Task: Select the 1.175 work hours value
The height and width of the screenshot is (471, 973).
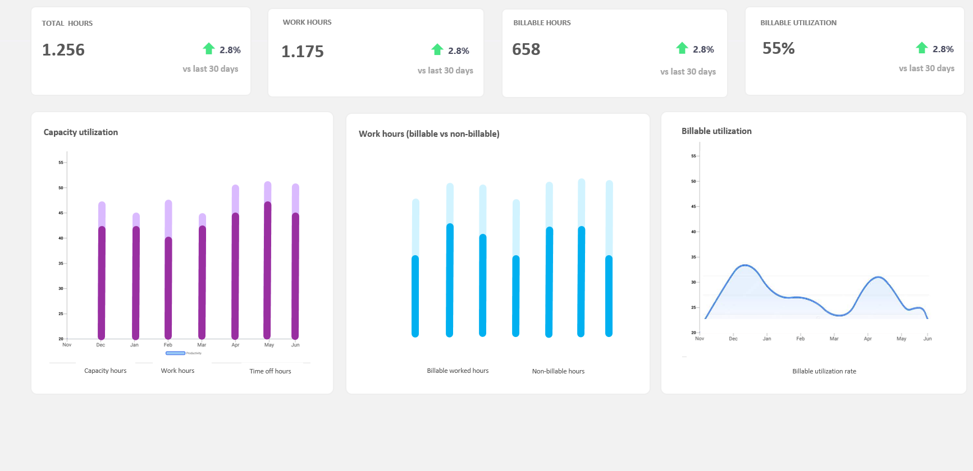Action: point(303,52)
